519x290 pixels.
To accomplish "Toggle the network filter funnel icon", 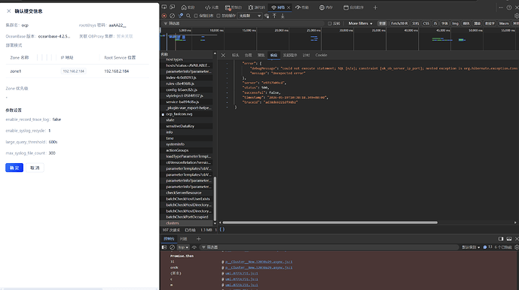I will (180, 16).
